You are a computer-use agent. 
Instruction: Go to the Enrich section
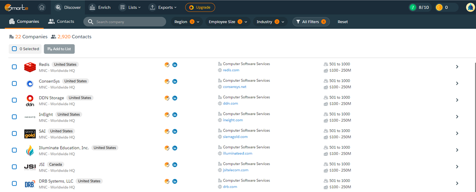click(x=99, y=8)
